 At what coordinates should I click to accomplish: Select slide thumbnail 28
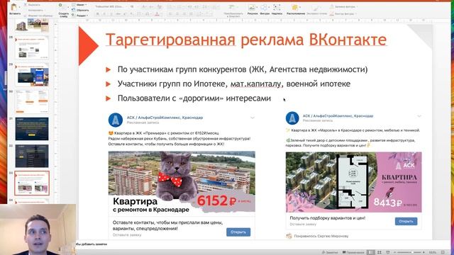(x=31, y=47)
